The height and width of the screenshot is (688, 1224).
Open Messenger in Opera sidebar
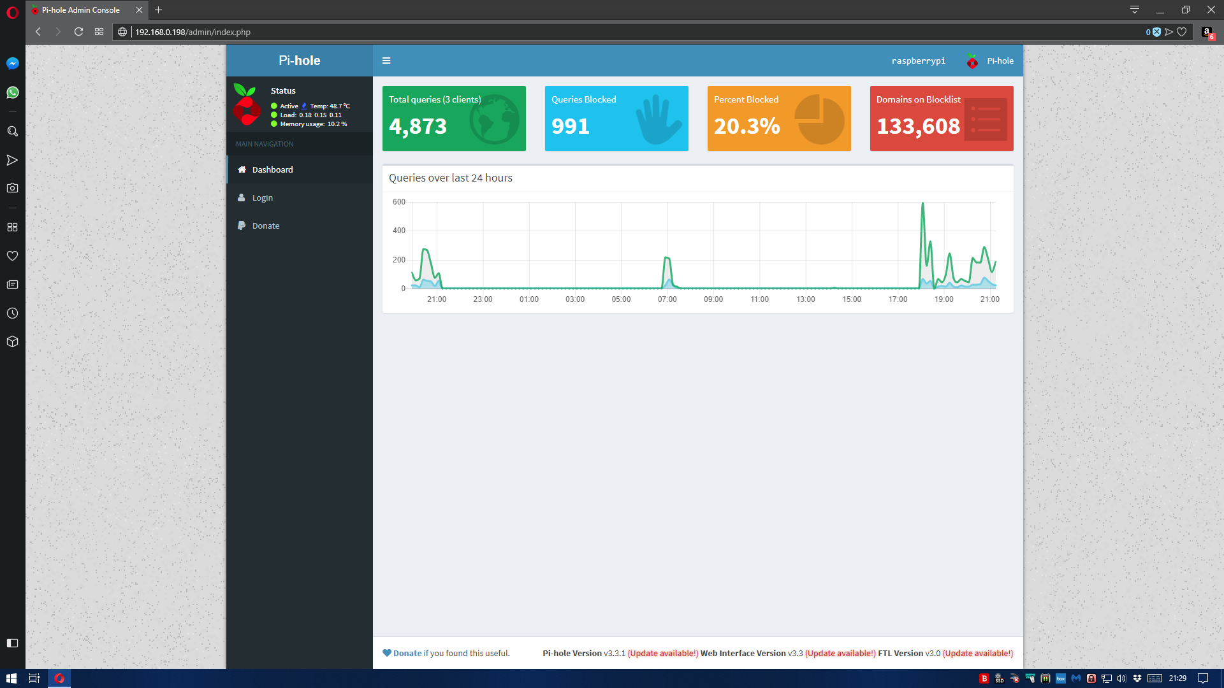tap(12, 64)
